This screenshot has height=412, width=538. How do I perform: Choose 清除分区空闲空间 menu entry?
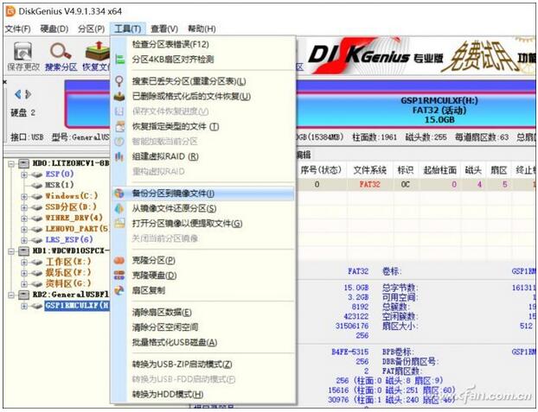(203, 327)
